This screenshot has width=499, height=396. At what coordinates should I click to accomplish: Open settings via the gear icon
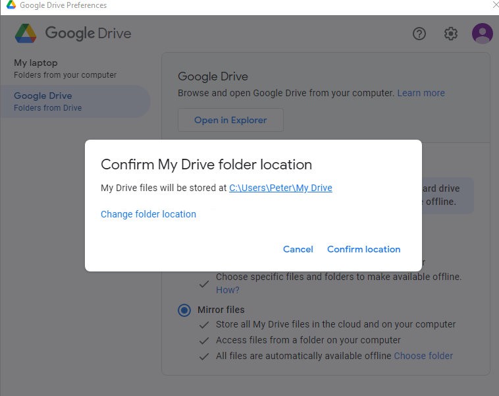(451, 34)
